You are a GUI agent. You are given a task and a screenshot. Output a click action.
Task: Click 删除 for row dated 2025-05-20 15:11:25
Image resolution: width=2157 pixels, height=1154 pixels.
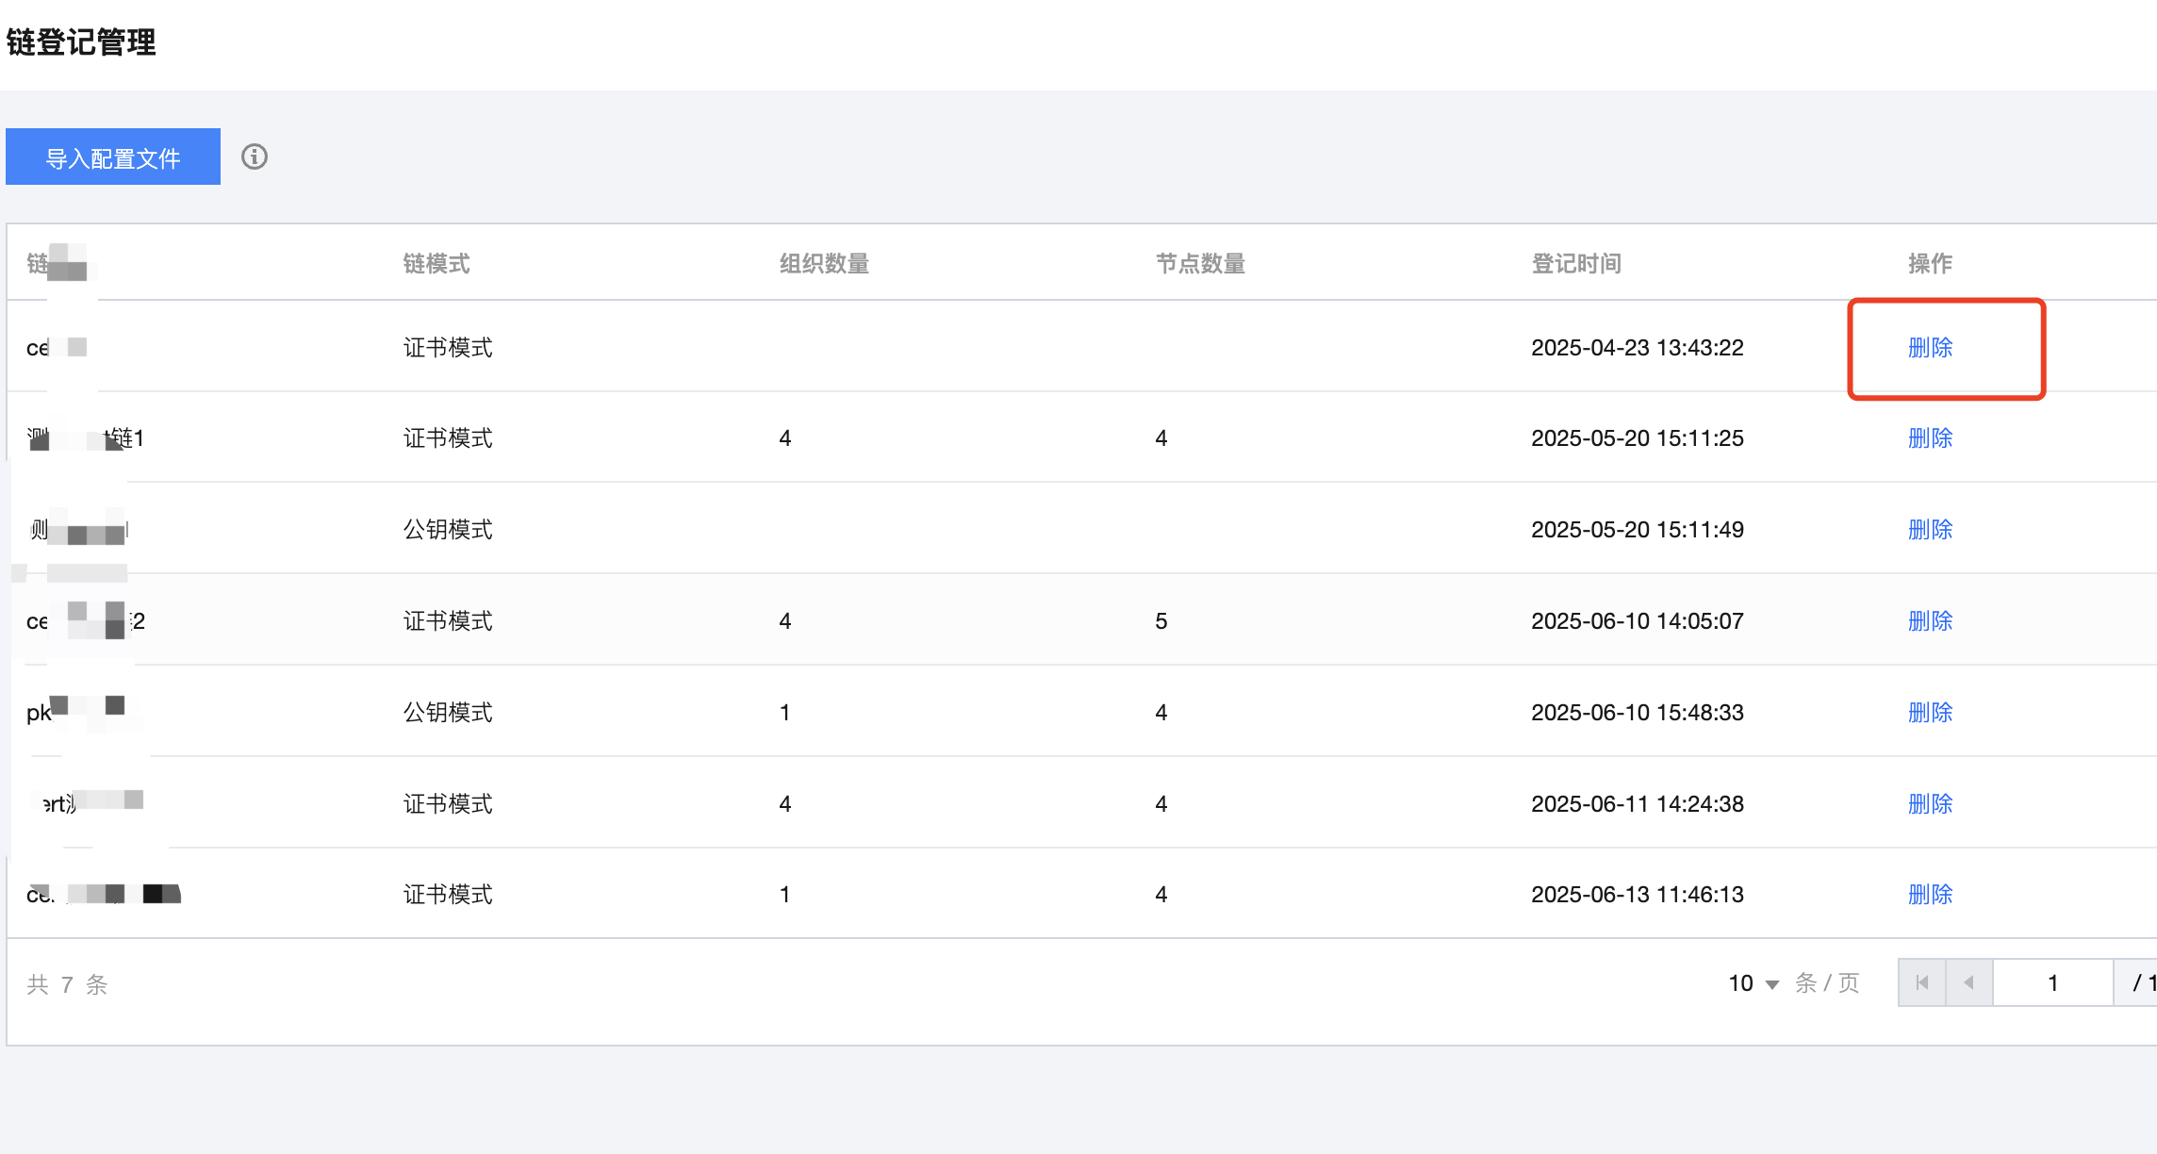point(1930,438)
